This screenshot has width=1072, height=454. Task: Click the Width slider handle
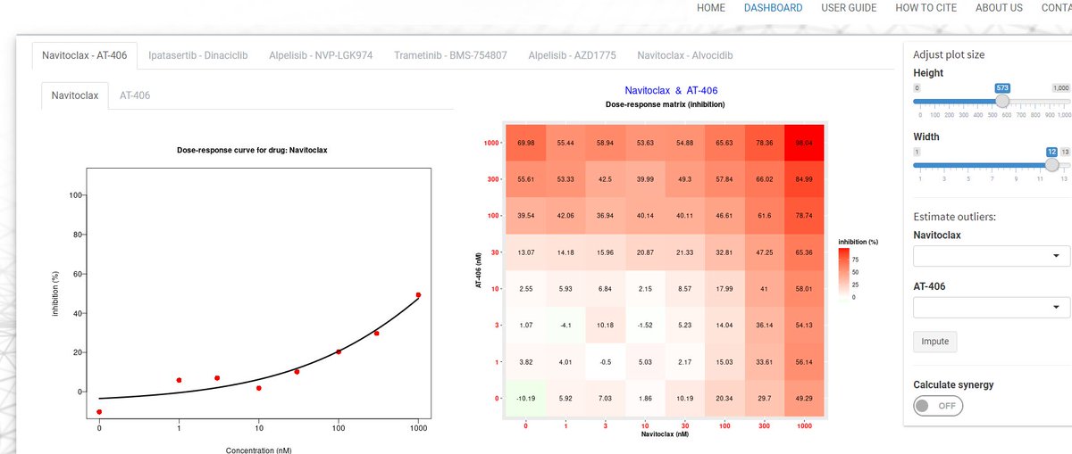point(1052,165)
